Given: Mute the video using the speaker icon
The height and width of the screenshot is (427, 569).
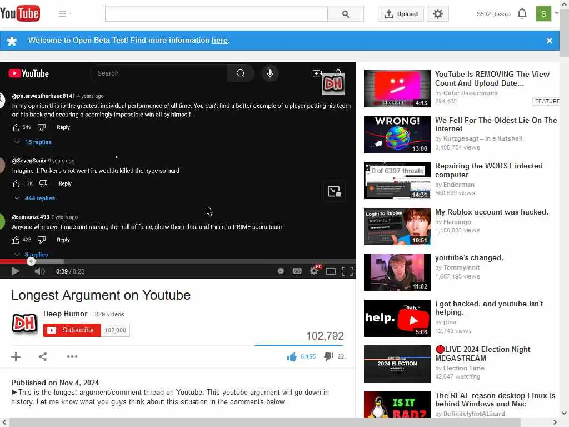Looking at the screenshot, I should pos(39,271).
